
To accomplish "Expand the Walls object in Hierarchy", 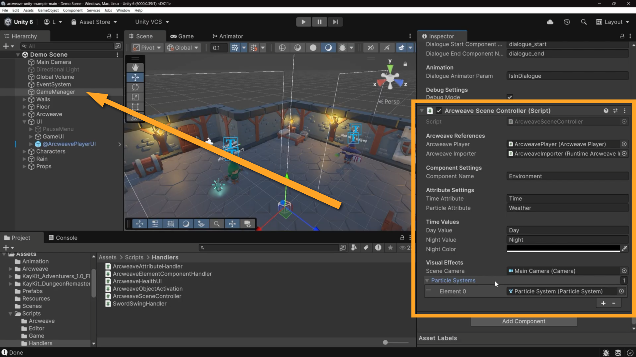I will pyautogui.click(x=24, y=99).
